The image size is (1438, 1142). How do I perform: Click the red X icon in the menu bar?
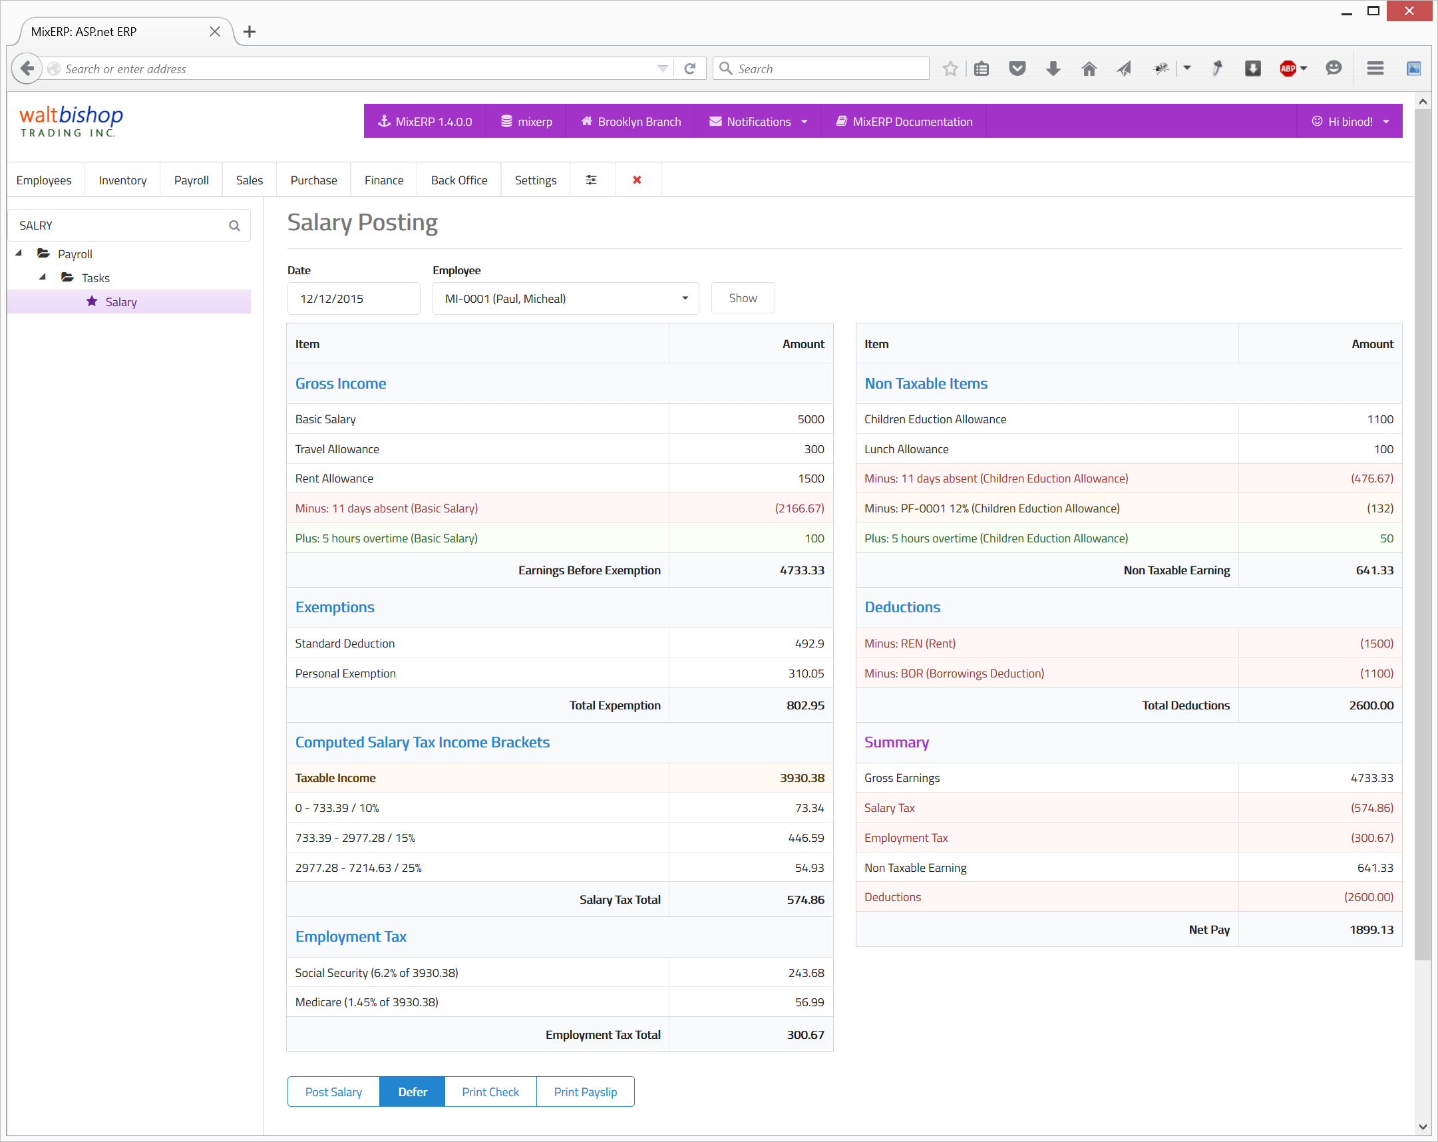pos(637,180)
